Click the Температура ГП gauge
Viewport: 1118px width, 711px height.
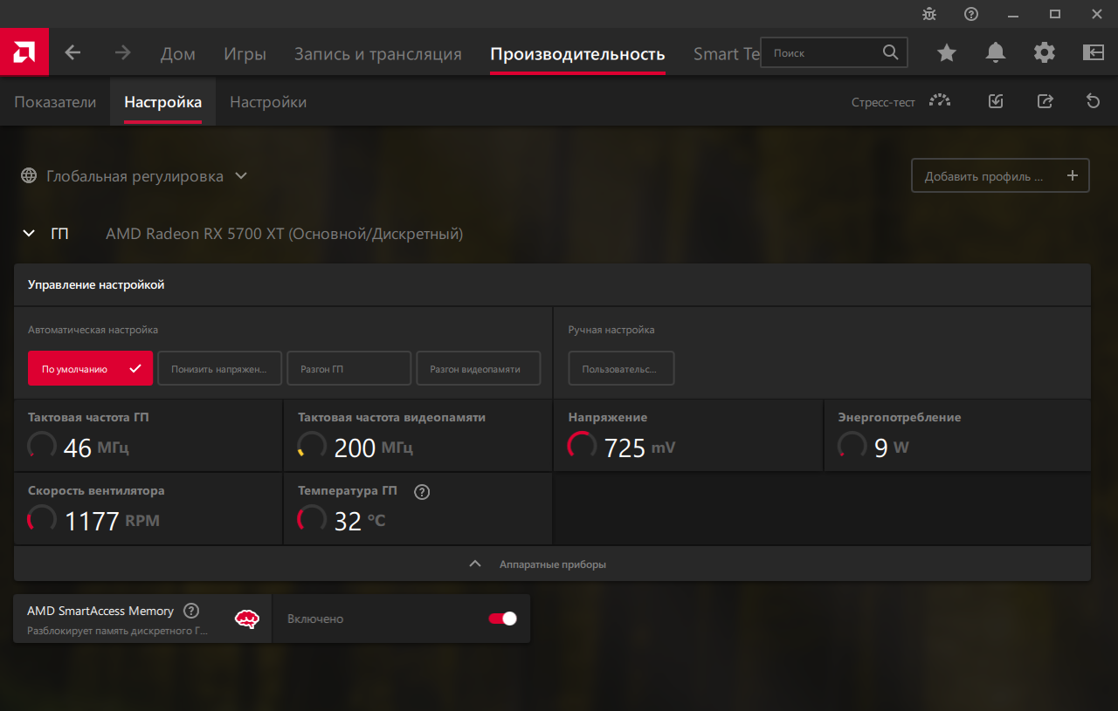pos(312,519)
